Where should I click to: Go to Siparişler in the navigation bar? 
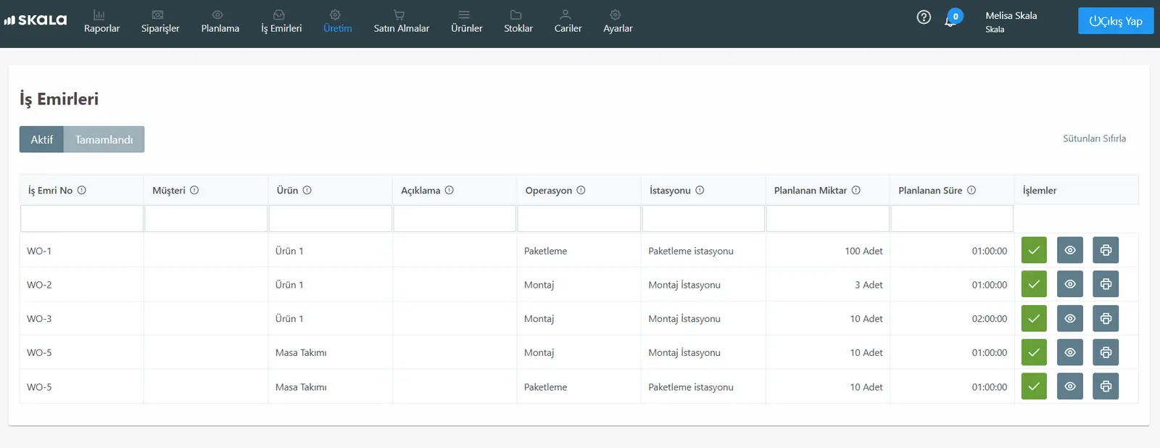coord(160,22)
